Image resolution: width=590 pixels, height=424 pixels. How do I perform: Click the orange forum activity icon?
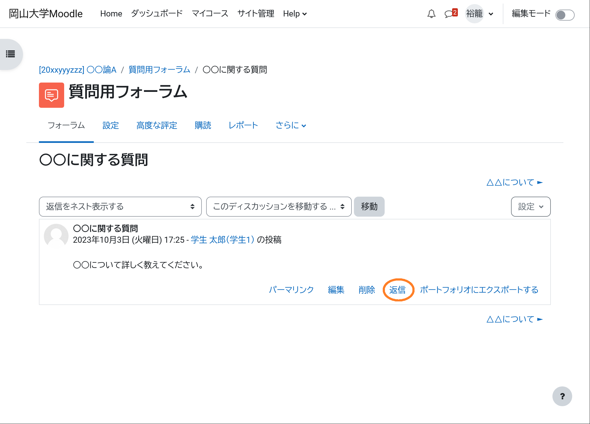coord(52,95)
